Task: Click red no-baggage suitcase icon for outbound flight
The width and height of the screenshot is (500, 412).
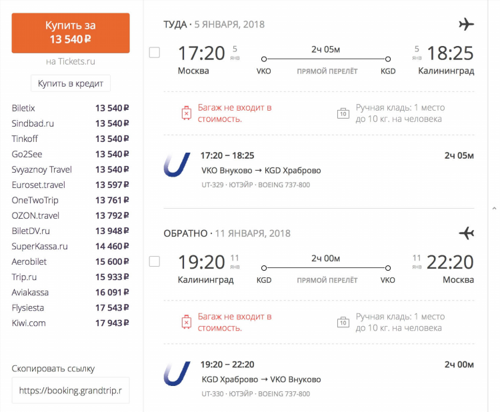Action: tap(187, 113)
